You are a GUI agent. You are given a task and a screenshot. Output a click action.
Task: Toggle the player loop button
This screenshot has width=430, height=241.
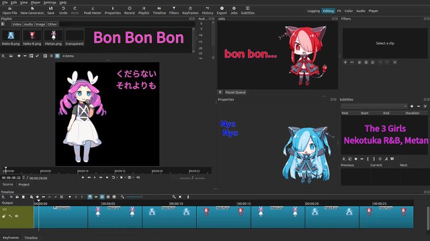point(113,177)
